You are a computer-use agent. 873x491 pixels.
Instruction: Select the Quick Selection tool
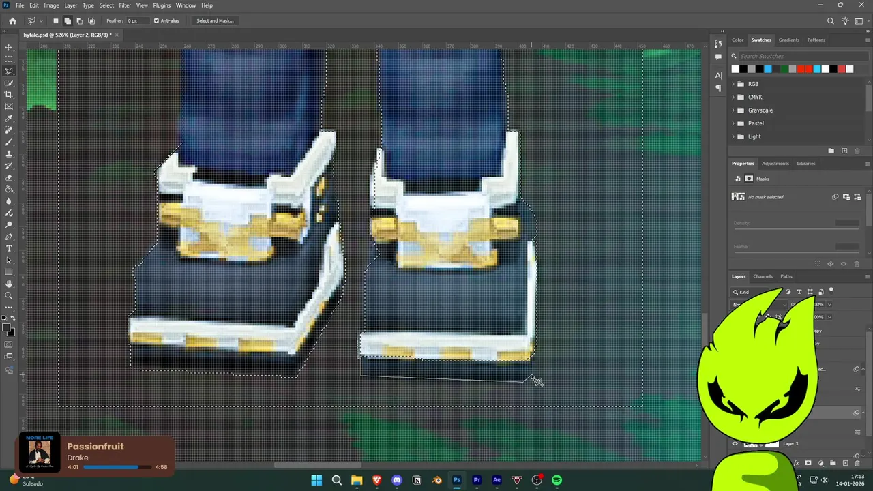(x=9, y=83)
